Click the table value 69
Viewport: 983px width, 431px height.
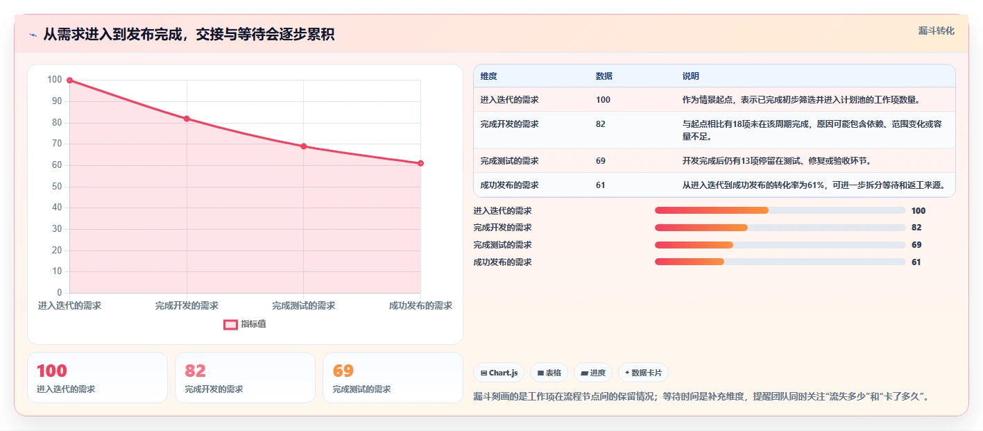coord(601,161)
